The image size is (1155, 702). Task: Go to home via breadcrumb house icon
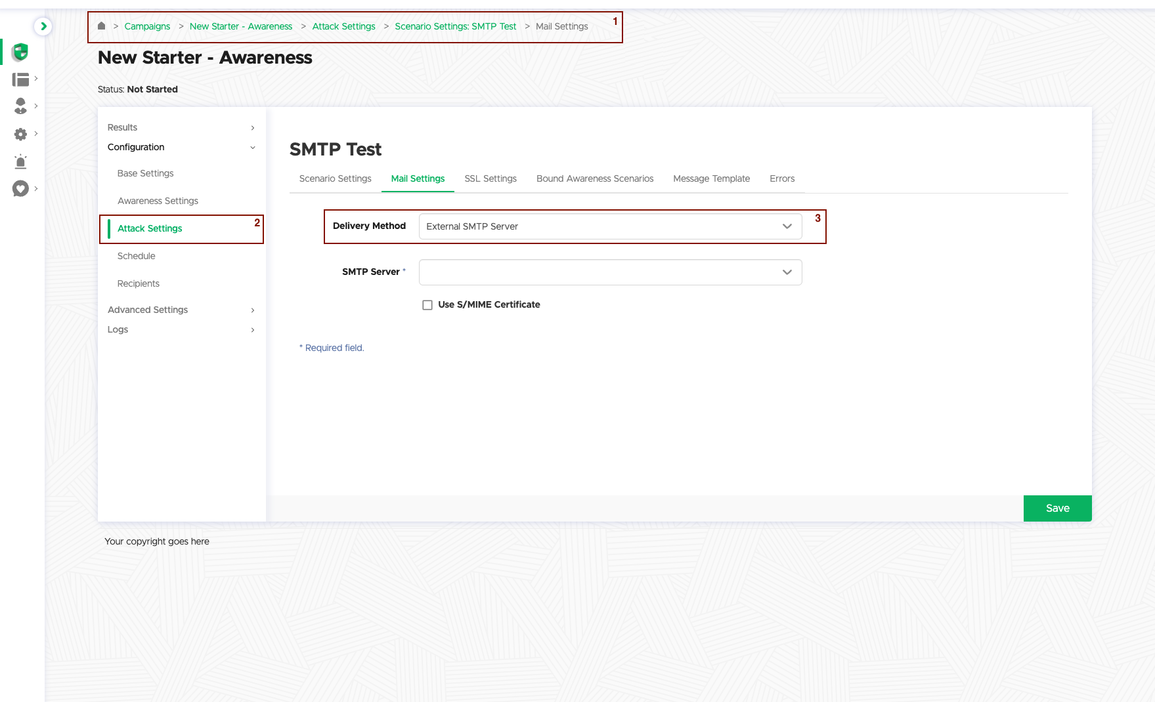tap(101, 26)
